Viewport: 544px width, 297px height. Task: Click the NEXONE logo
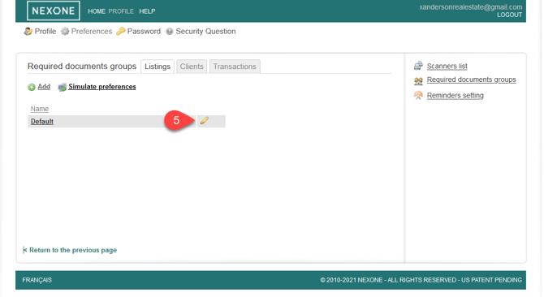click(x=53, y=11)
